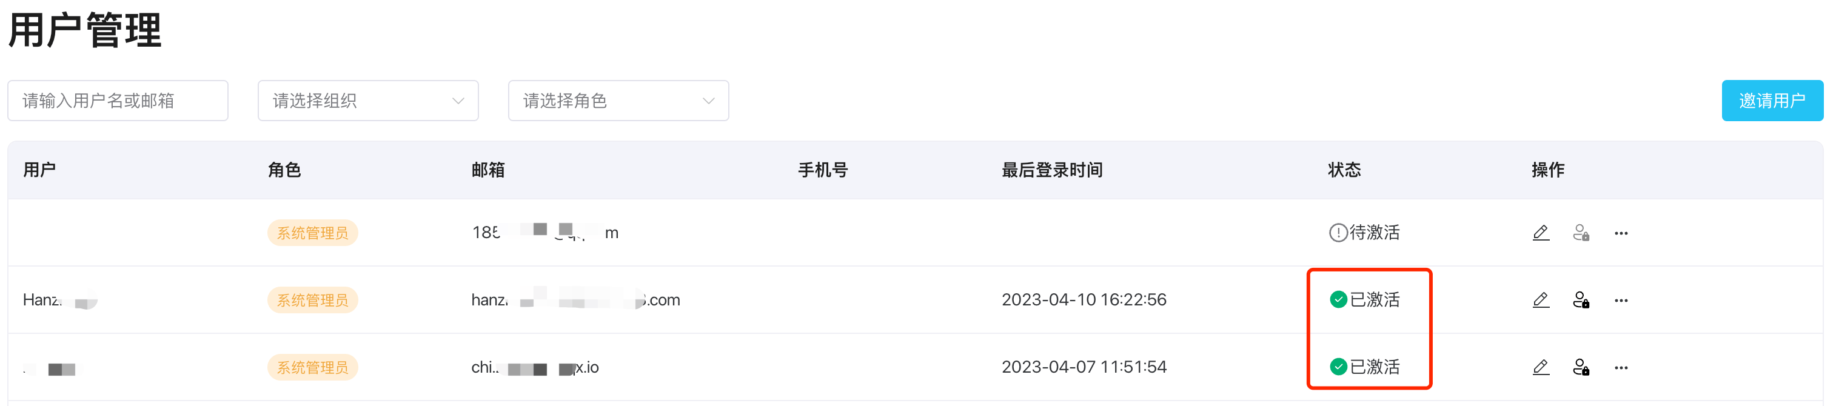Click user-lock icon for 2023-04-07 login row

1581,368
